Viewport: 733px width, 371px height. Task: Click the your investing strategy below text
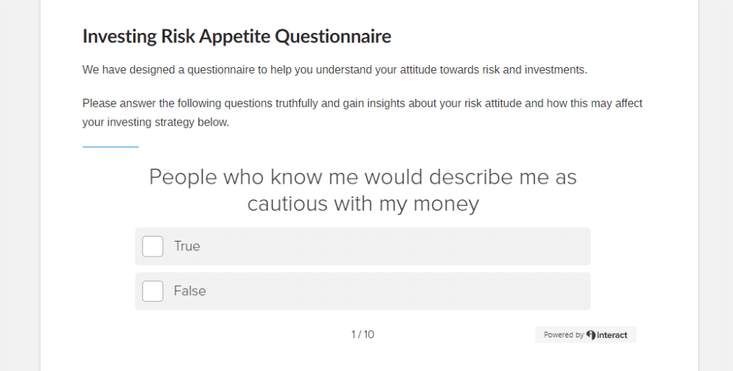click(x=155, y=122)
